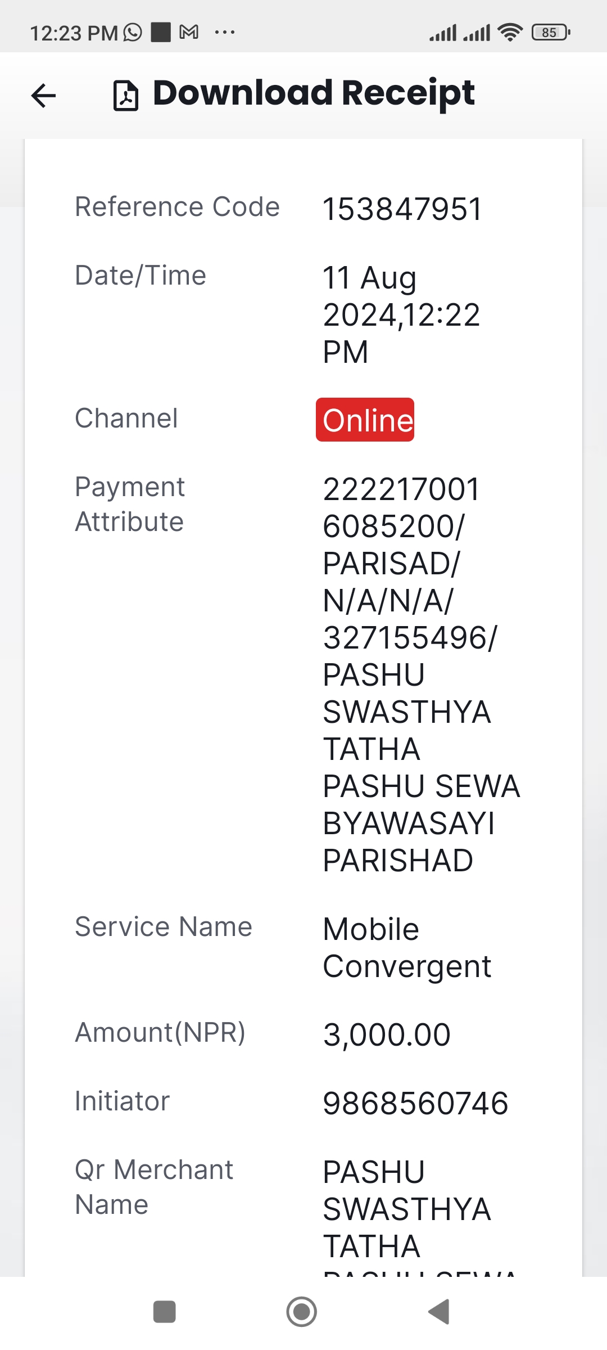Tap the Wi-Fi status icon

click(x=510, y=33)
